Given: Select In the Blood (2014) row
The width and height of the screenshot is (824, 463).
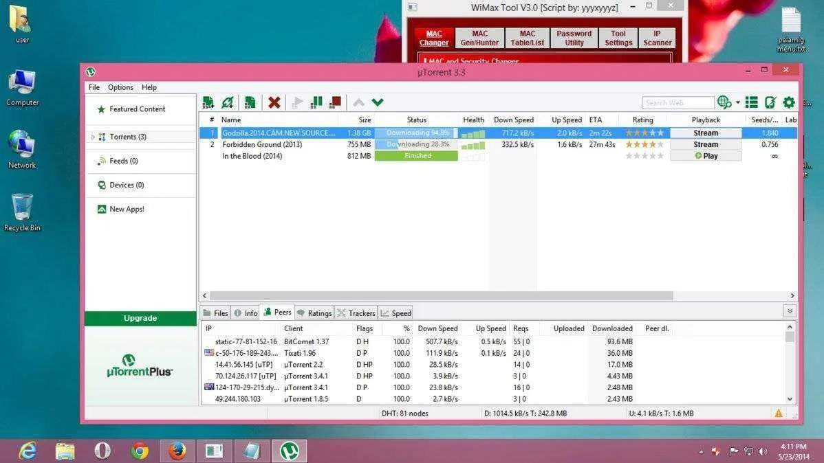Looking at the screenshot, I should [x=498, y=156].
